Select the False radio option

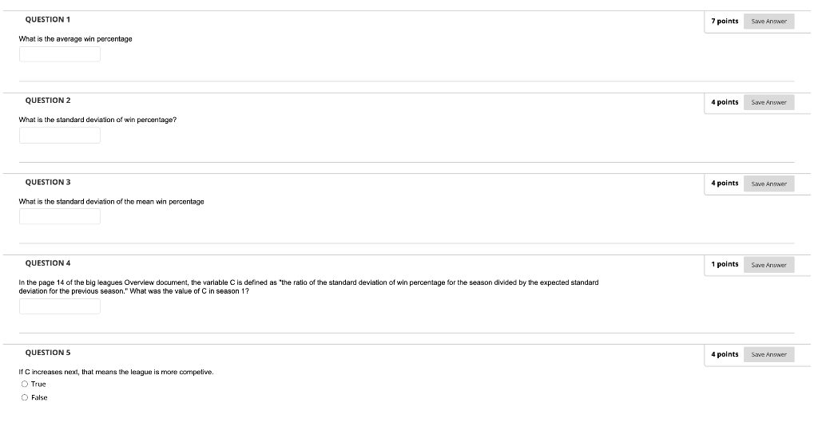point(25,398)
